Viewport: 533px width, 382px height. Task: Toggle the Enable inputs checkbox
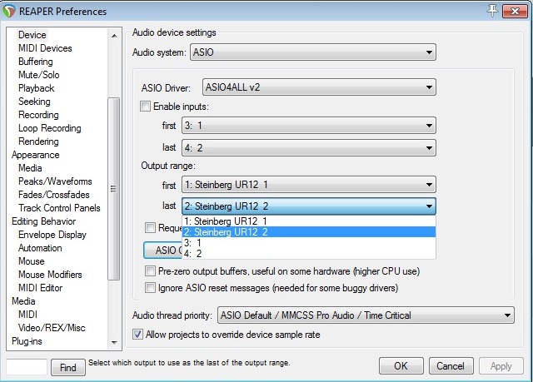tap(146, 107)
